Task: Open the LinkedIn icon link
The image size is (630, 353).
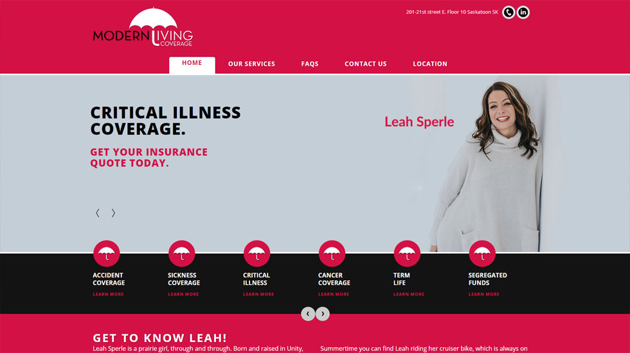Action: click(x=523, y=12)
